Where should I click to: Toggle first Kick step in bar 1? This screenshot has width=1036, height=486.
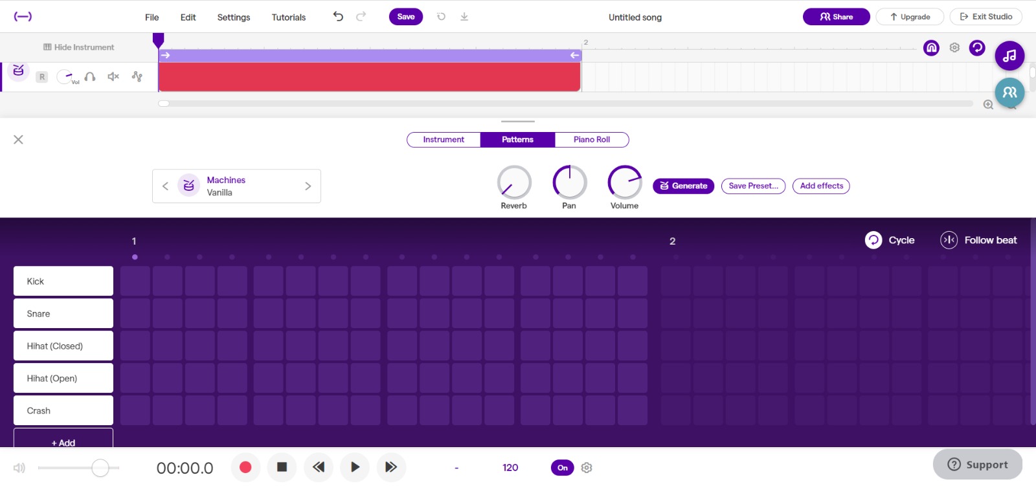click(135, 281)
